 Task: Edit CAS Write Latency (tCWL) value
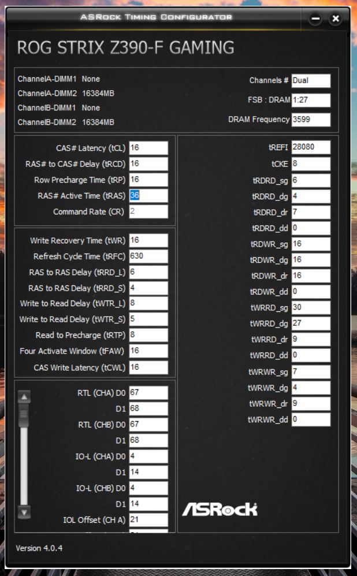(148, 367)
